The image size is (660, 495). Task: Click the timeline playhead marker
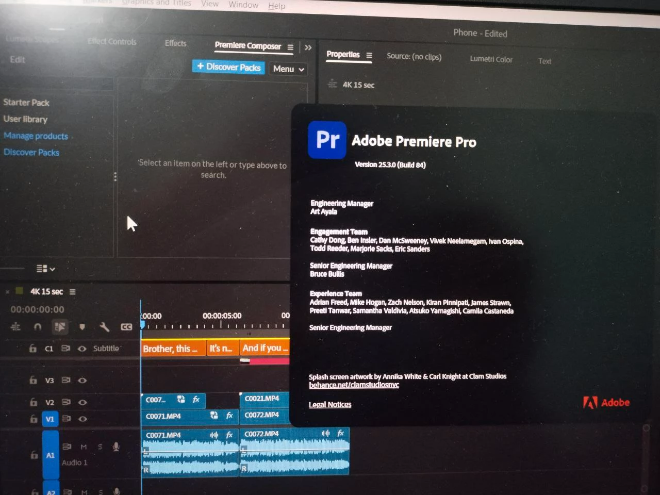(x=142, y=324)
